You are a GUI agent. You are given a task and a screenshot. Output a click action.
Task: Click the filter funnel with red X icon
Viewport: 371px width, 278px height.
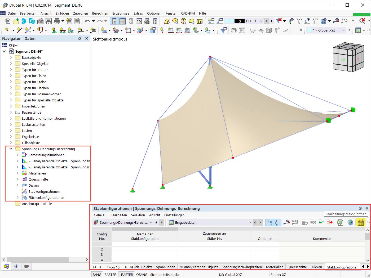point(279,21)
